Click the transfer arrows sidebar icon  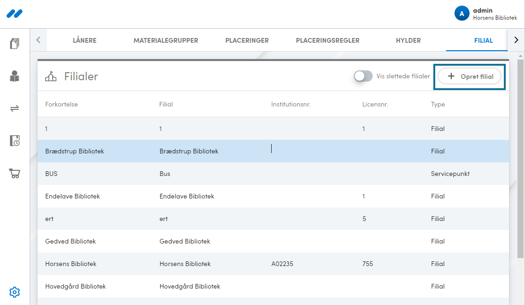tap(15, 108)
